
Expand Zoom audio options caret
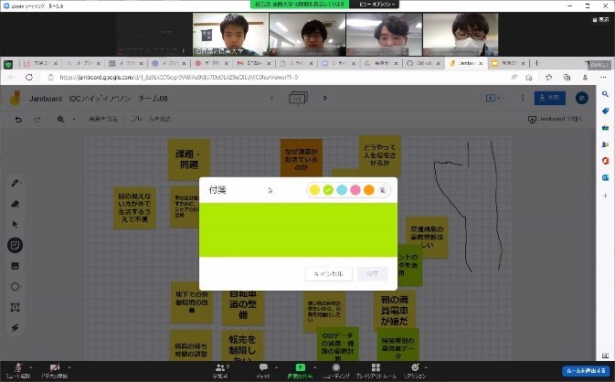[31, 367]
